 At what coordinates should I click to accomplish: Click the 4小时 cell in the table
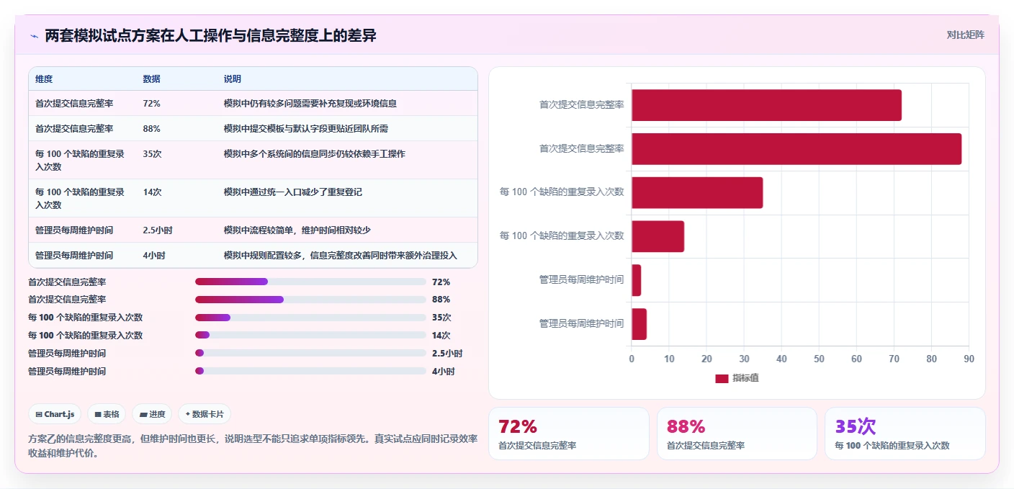(x=154, y=255)
